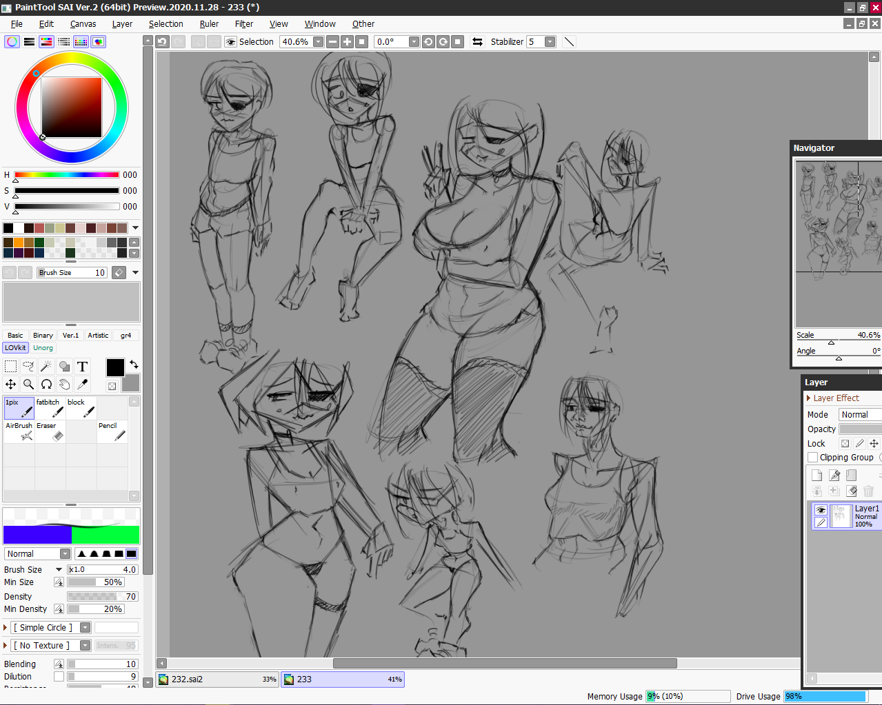Pick the Eyedropper color picker tool

pos(82,384)
